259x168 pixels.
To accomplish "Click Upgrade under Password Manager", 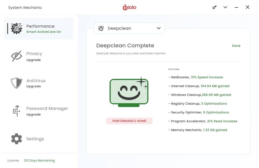I will (x=33, y=114).
